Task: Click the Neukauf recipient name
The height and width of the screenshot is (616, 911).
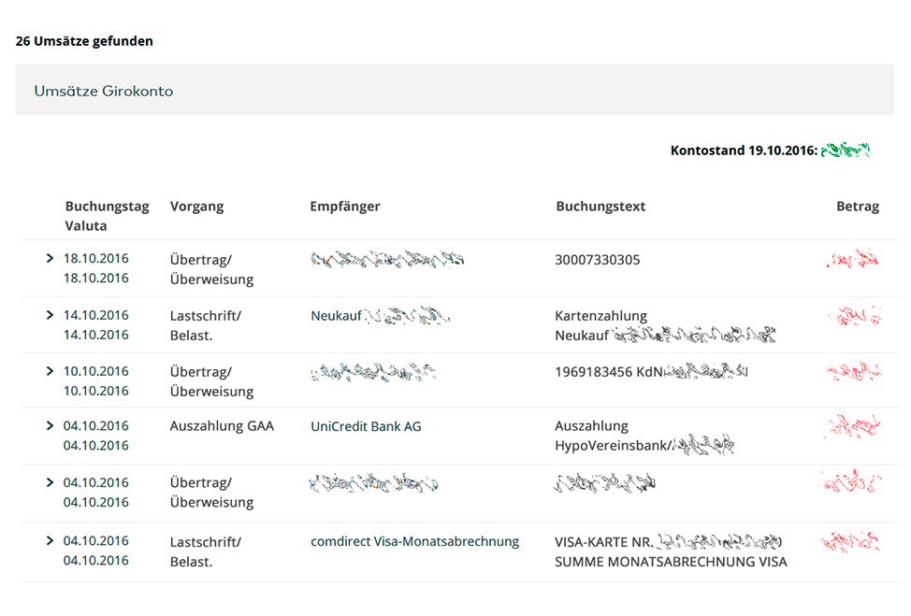Action: [x=336, y=316]
